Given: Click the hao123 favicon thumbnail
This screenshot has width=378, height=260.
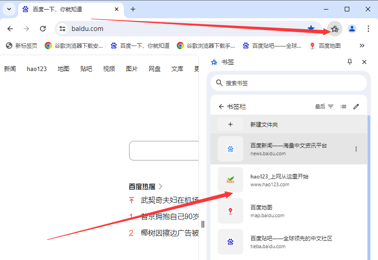Looking at the screenshot, I should click(x=230, y=180).
